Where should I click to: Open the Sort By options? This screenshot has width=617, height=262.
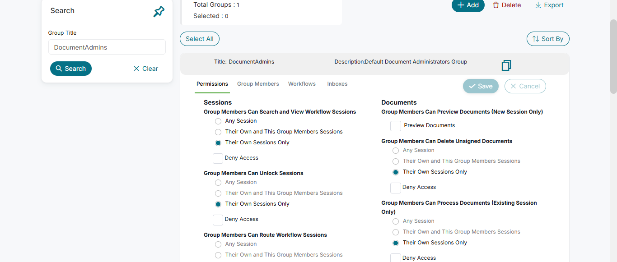click(x=548, y=39)
